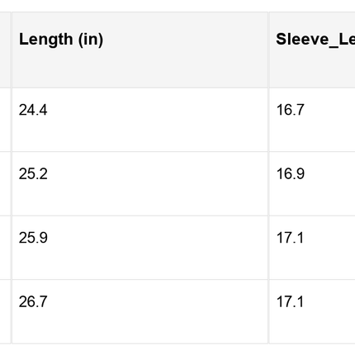Select the cell containing 26.7
Viewport: 355px width, 355px height.
point(140,311)
